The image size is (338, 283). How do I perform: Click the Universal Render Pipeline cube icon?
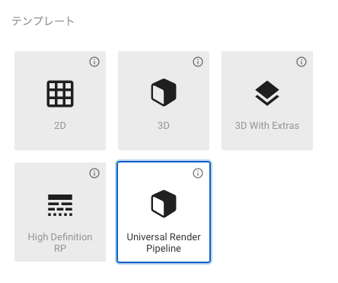coord(164,204)
